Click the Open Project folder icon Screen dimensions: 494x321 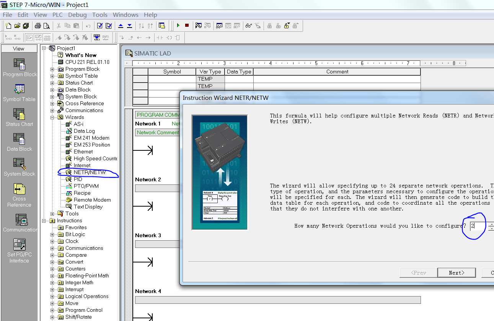17,26
